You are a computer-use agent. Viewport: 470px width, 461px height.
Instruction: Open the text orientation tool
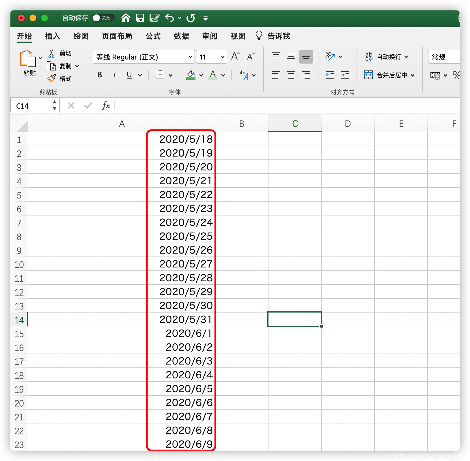click(330, 56)
